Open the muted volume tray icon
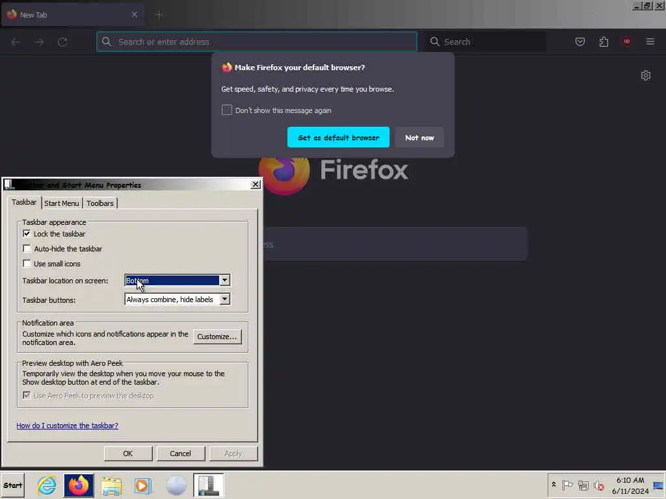Viewport: 666px width, 499px height. (599, 485)
